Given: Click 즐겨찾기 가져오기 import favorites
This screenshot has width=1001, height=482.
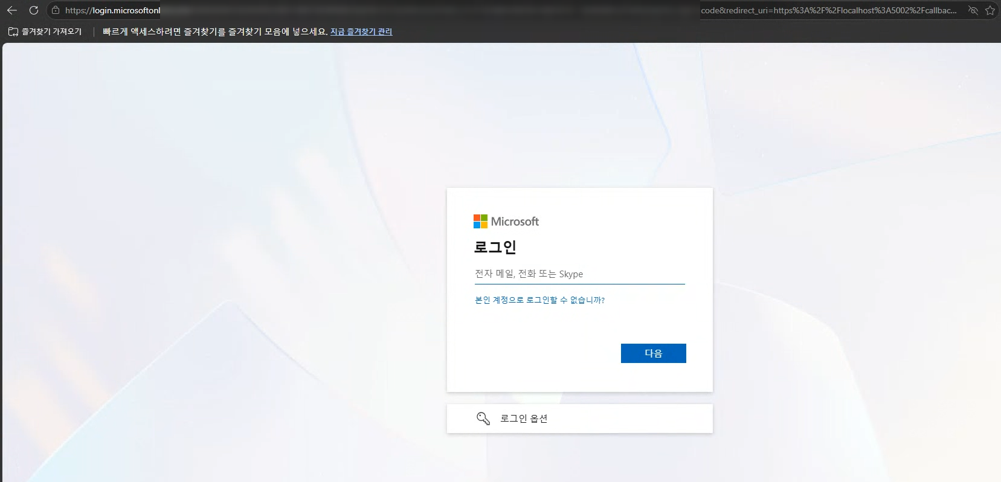Looking at the screenshot, I should click(45, 31).
